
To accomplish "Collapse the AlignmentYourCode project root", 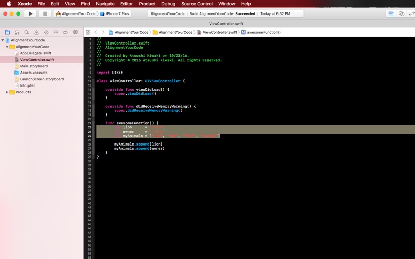I will point(3,40).
